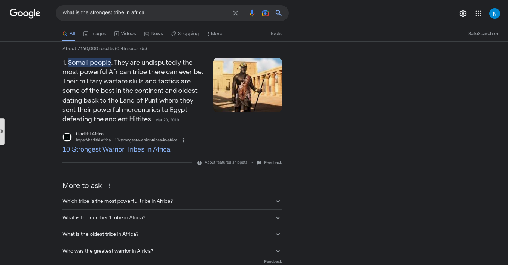Expand the left side panel arrow
The height and width of the screenshot is (265, 508).
pyautogui.click(x=2, y=131)
